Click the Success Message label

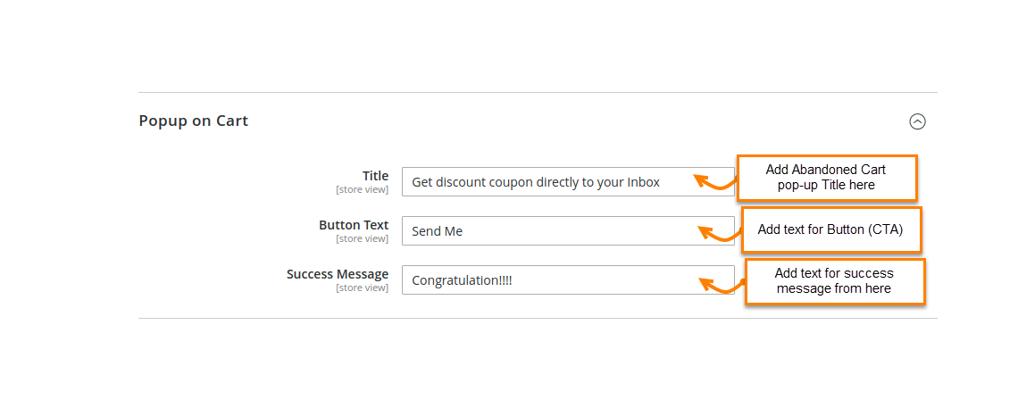[338, 274]
